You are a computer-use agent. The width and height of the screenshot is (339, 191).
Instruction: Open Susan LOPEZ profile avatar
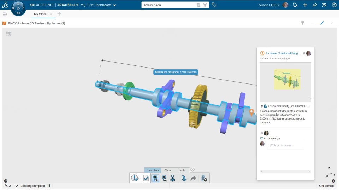tap(285, 5)
